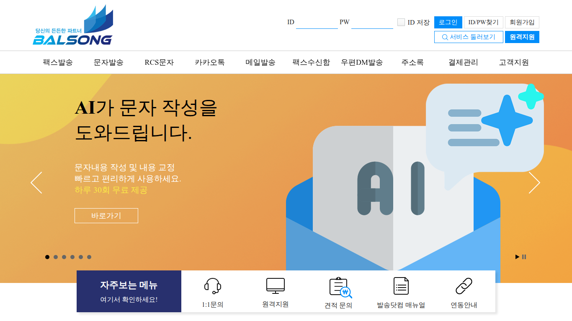Click the 발송닷컴 매뉴얼 label
Screen dimensions: 572x321
coord(401,305)
